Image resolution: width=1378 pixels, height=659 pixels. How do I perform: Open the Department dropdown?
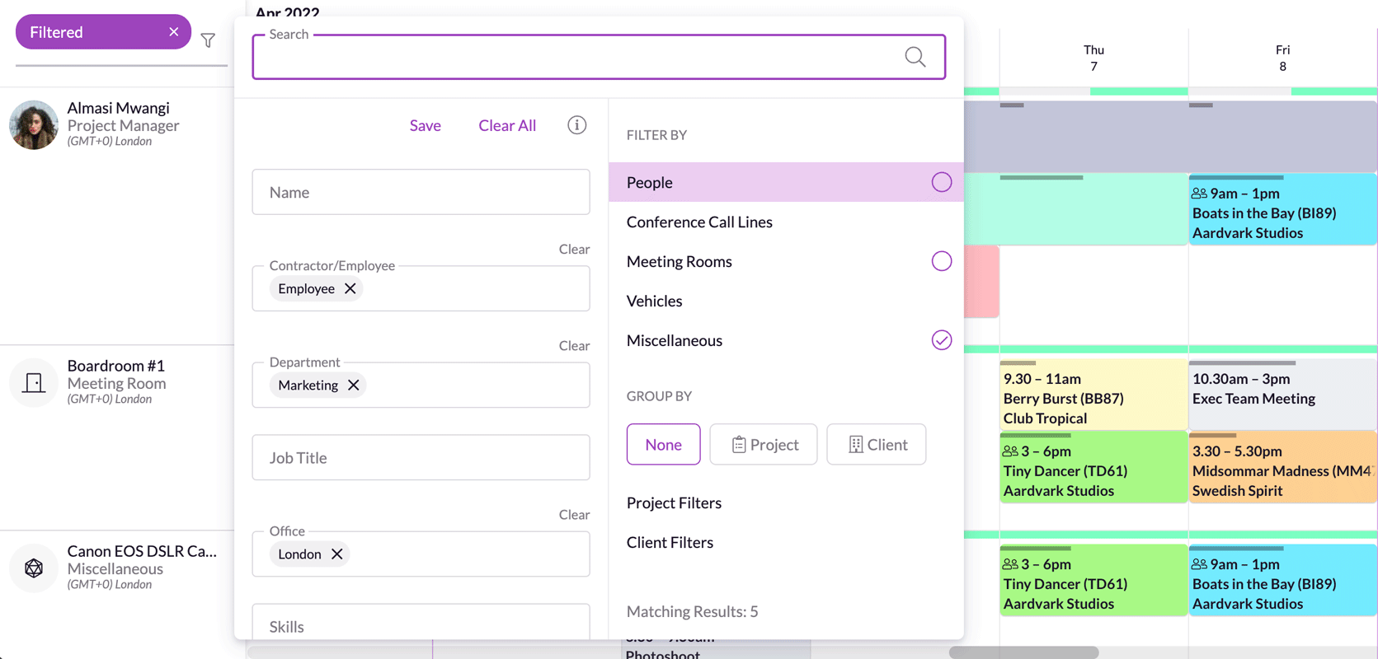pyautogui.click(x=421, y=385)
